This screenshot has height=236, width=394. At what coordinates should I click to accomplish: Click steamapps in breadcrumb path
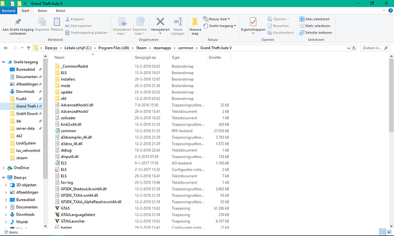(x=162, y=48)
